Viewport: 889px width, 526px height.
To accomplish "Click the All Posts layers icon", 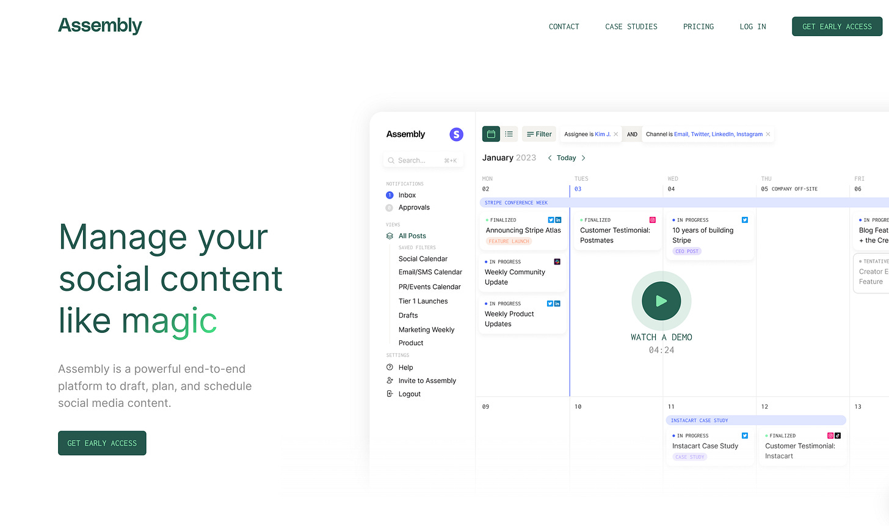I will tap(390, 236).
